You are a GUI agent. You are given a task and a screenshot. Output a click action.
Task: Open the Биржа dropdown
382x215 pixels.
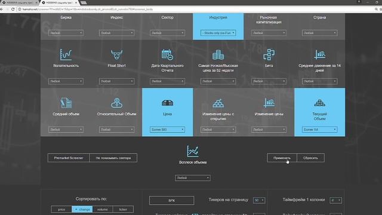click(66, 33)
